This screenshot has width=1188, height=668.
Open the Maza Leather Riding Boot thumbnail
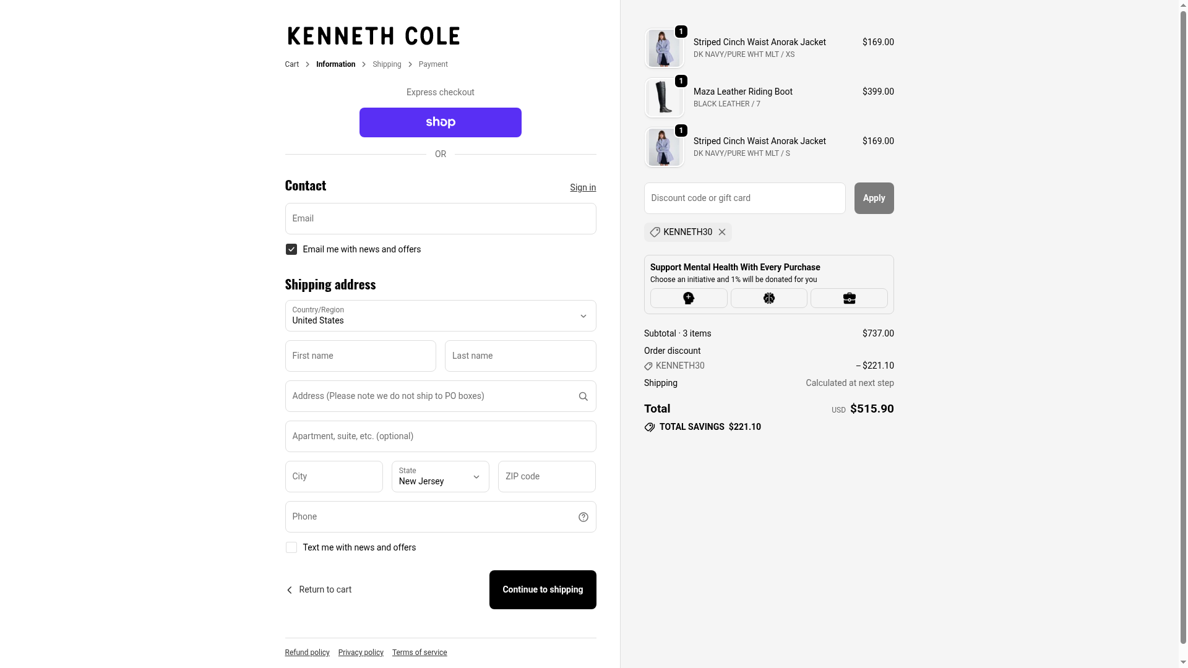(664, 98)
